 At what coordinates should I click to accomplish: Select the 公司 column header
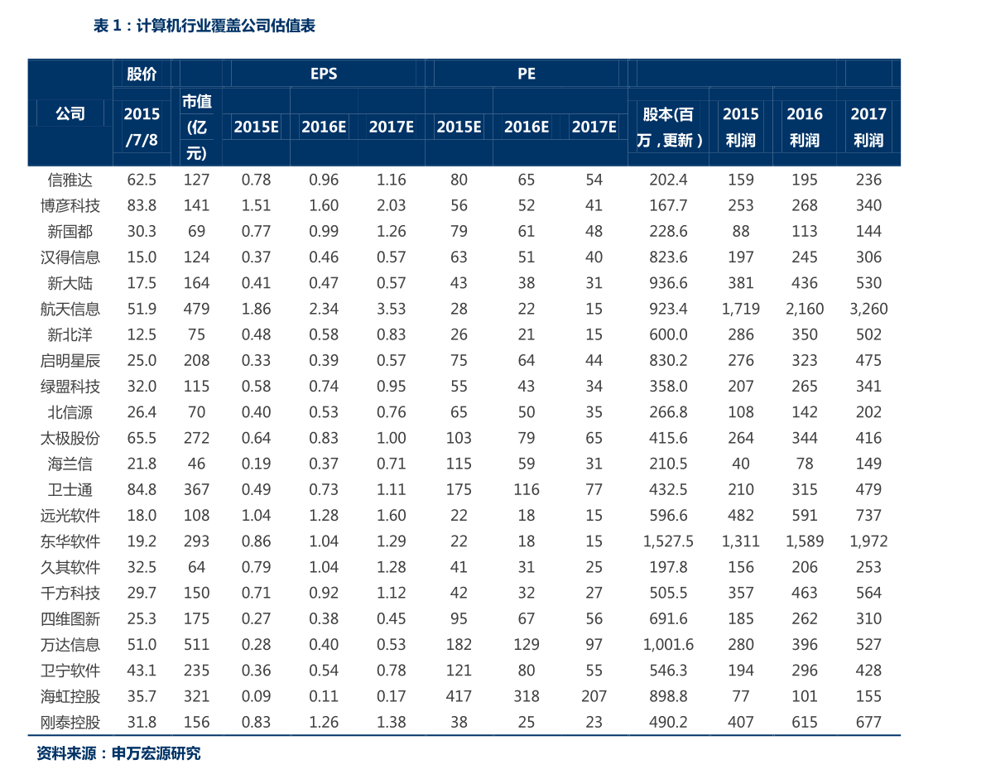pyautogui.click(x=70, y=113)
